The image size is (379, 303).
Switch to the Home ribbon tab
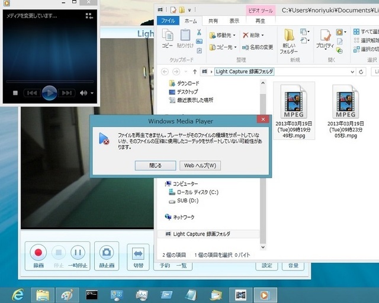click(x=191, y=21)
